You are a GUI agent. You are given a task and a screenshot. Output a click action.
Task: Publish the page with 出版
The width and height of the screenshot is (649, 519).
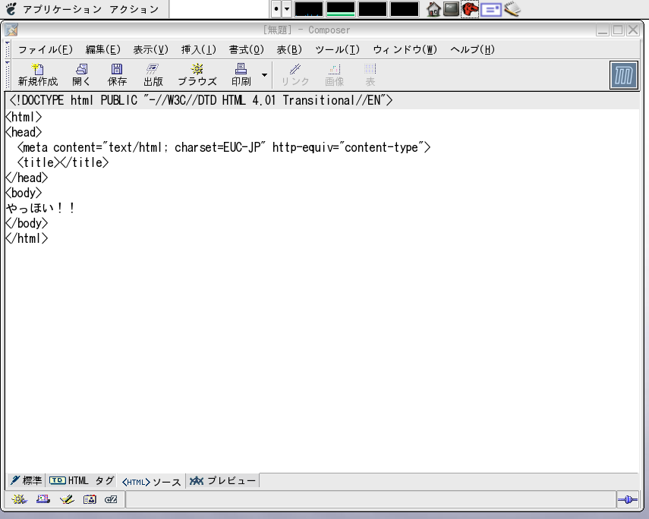pyautogui.click(x=153, y=75)
